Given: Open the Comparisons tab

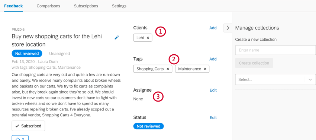Looking at the screenshot, I should [x=48, y=6].
